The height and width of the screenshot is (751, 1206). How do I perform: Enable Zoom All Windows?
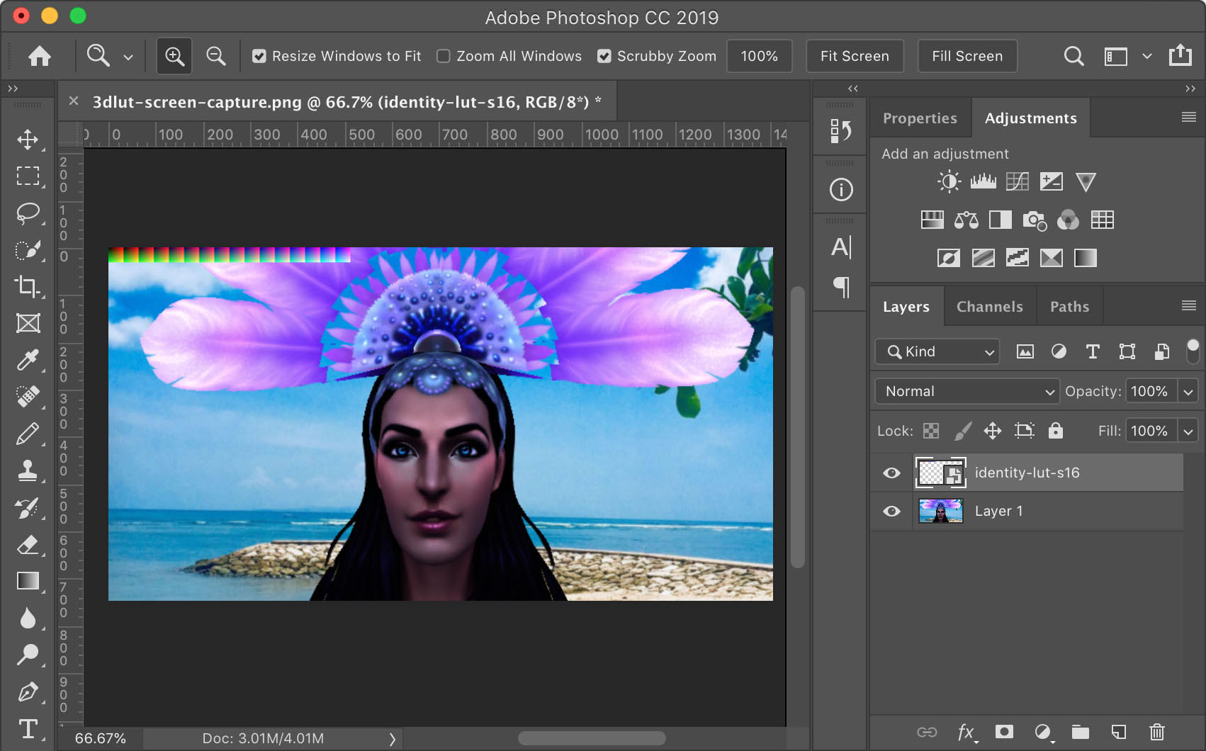tap(442, 55)
